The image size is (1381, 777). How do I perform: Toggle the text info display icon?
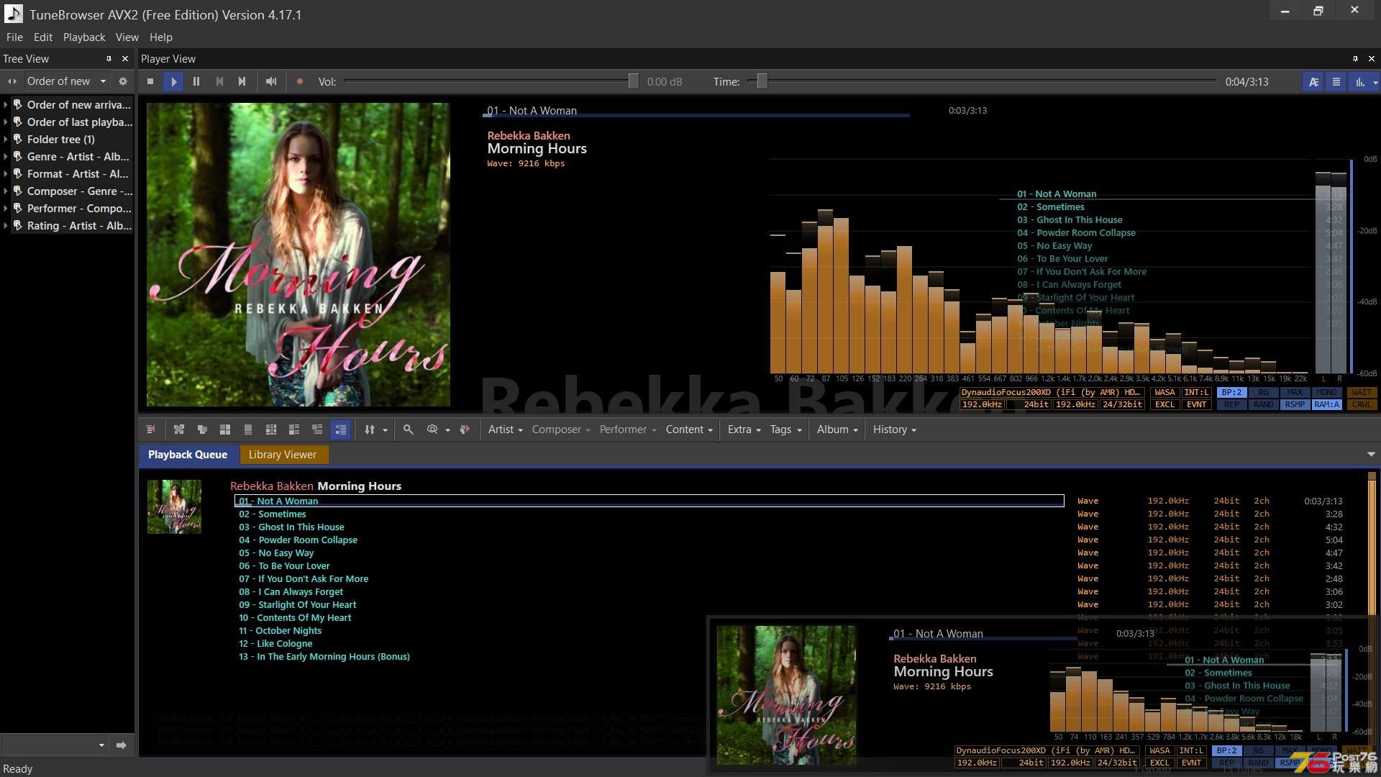tap(1313, 82)
